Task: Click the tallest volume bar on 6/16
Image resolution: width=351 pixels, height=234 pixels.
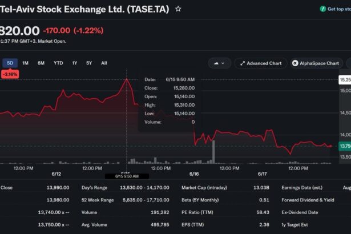Action: point(213,152)
